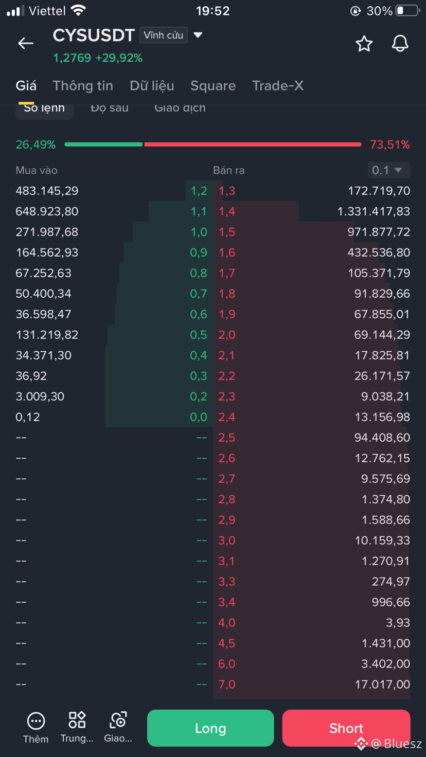Viewport: 426px width, 757px height.
Task: Tap the CYSUSDT pair title
Action: [94, 35]
